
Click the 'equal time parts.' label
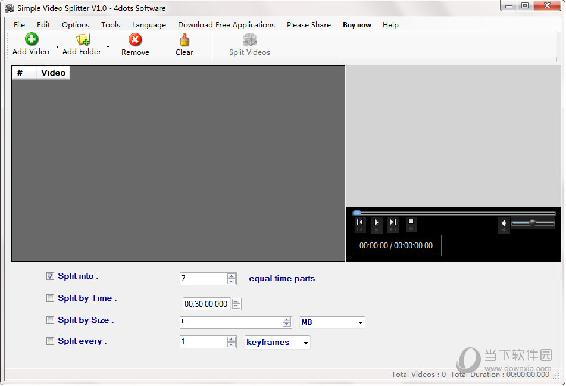[x=283, y=279]
